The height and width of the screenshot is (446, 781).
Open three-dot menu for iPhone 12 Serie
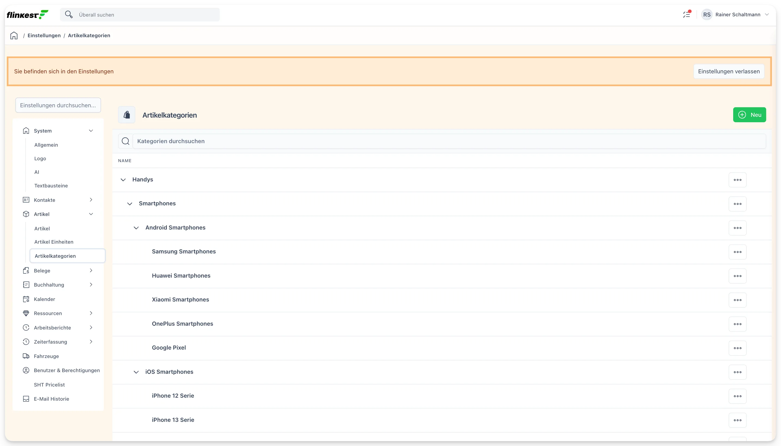pos(737,396)
